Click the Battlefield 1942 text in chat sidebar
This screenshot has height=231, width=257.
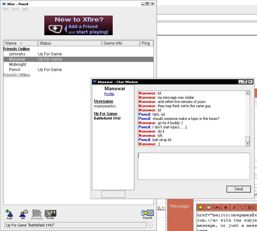coord(107,118)
